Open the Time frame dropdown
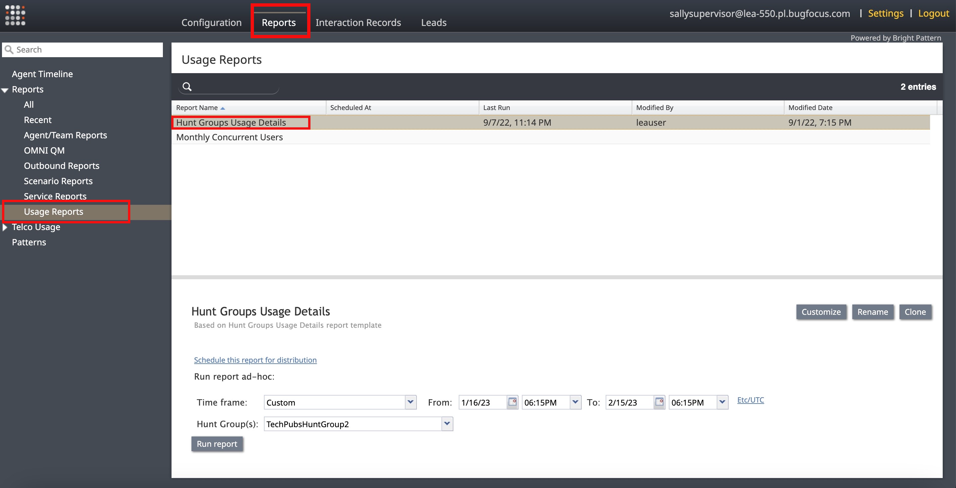956x488 pixels. (411, 402)
